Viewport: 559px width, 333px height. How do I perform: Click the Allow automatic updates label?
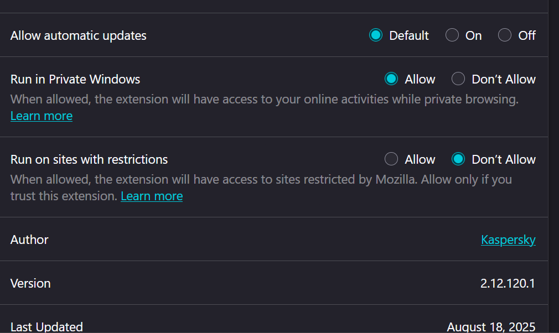(x=79, y=35)
